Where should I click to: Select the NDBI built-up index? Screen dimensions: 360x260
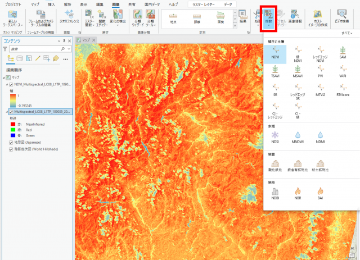coord(275,194)
